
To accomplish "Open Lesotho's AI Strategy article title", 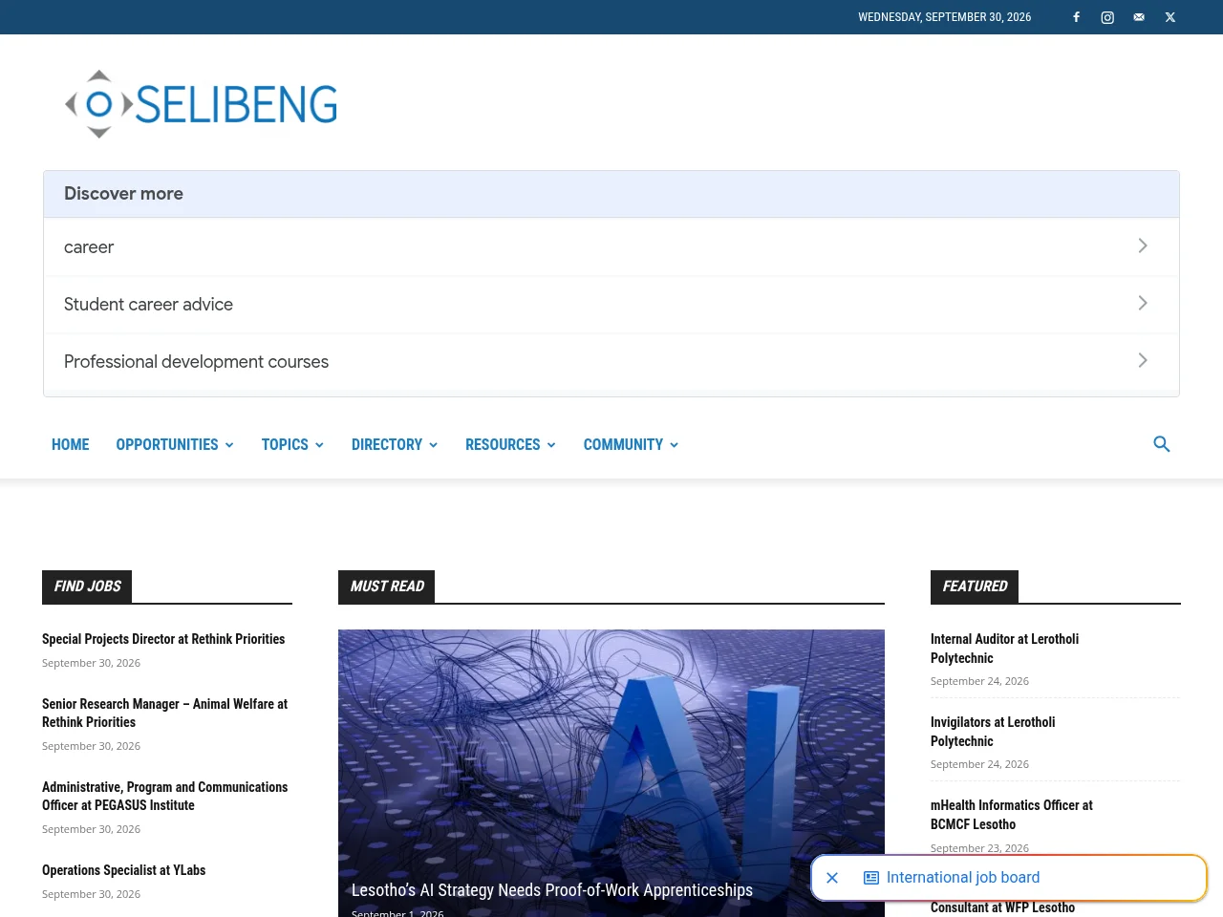I will [x=552, y=890].
